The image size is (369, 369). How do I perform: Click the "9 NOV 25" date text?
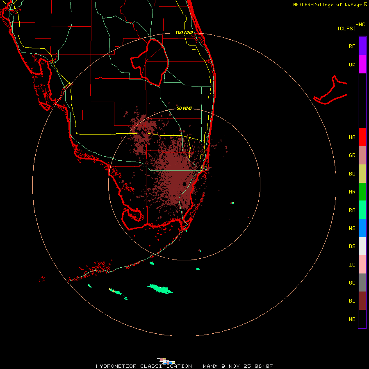[237, 366]
